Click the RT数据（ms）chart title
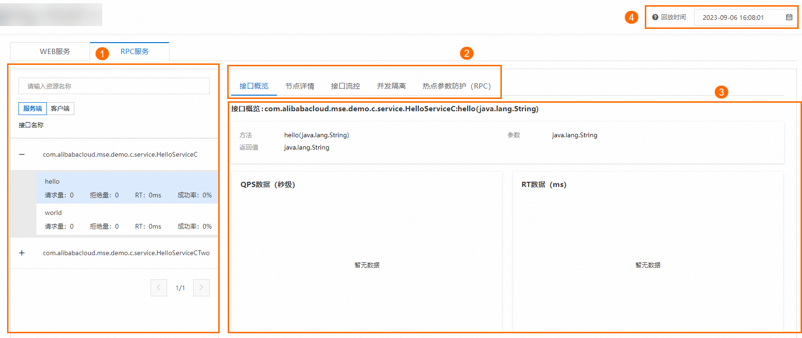This screenshot has height=338, width=802. tap(544, 185)
